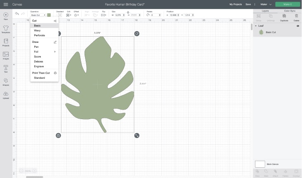This screenshot has height=178, width=302.
Task: Choose Engrave operation
Action: (39, 66)
